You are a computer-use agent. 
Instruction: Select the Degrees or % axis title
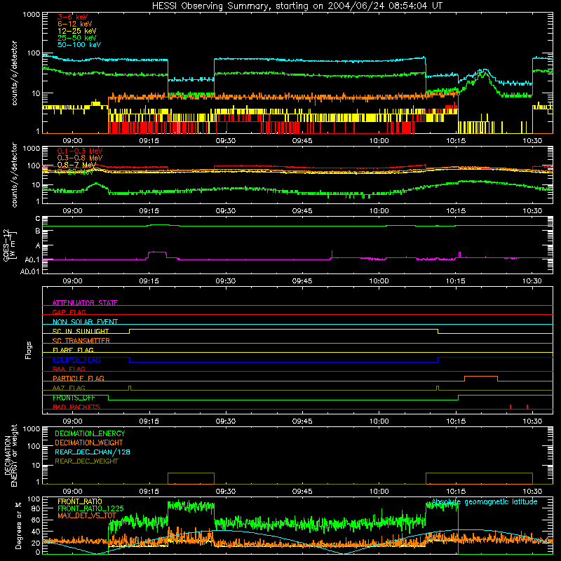coord(18,526)
